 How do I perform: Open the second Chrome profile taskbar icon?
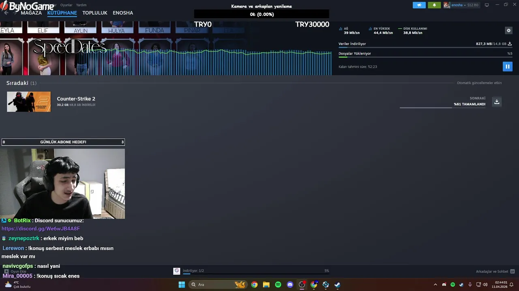(x=314, y=285)
